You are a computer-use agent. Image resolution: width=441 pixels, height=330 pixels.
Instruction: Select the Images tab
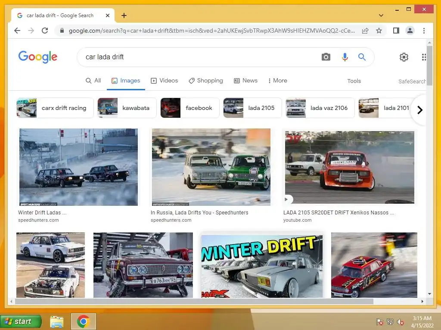click(x=126, y=81)
